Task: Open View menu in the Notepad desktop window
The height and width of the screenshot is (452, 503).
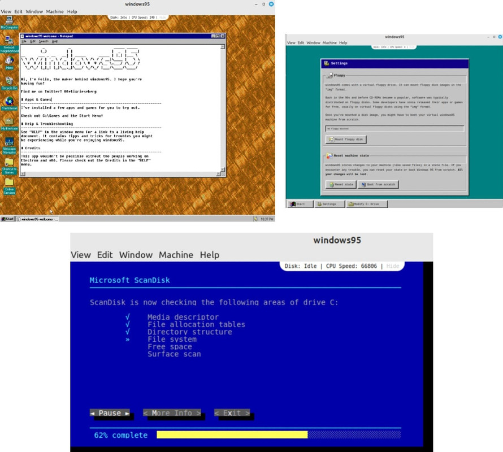Action: coord(6,11)
